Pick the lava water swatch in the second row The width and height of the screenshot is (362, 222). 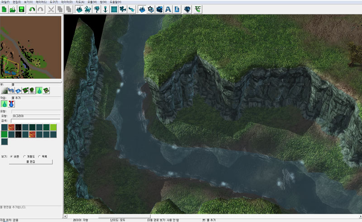pos(32,134)
